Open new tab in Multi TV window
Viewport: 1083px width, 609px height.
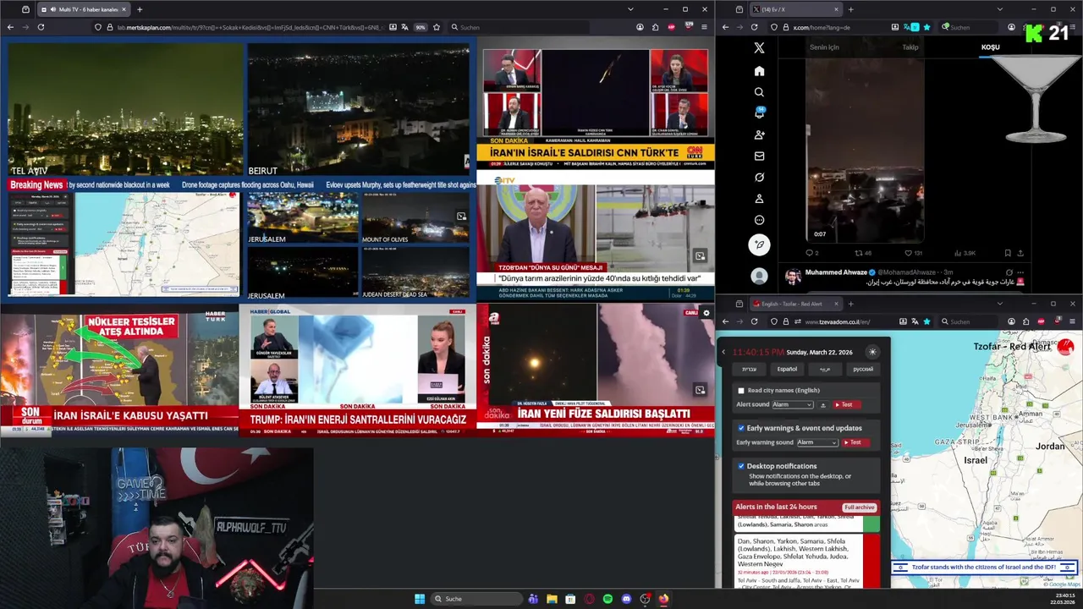pos(140,9)
